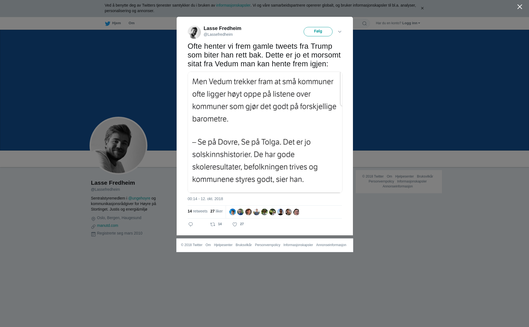
Task: Click the reply speech bubble icon
Action: [x=191, y=224]
